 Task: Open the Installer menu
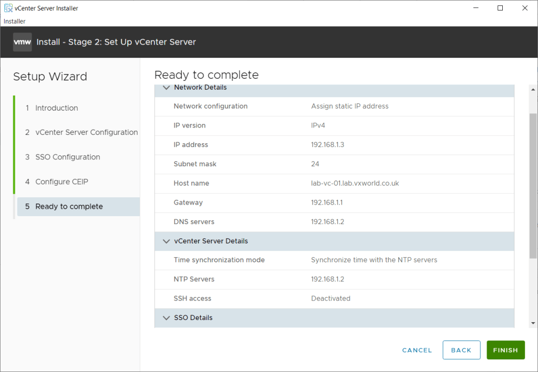coord(15,21)
